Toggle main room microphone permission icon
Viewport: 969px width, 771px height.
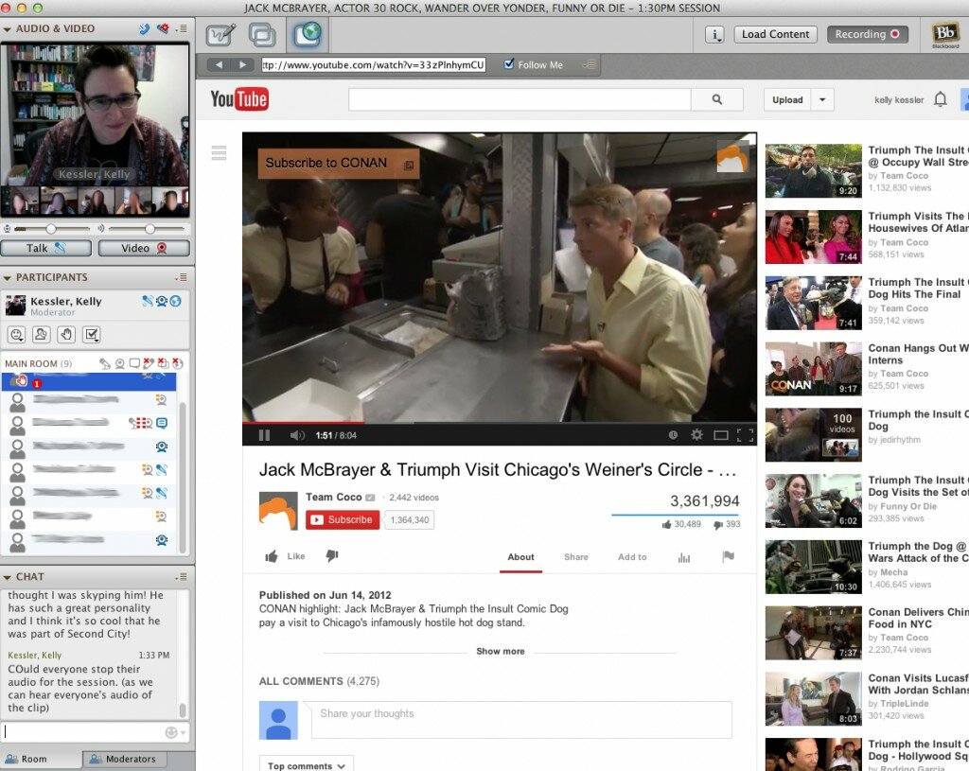(x=104, y=363)
